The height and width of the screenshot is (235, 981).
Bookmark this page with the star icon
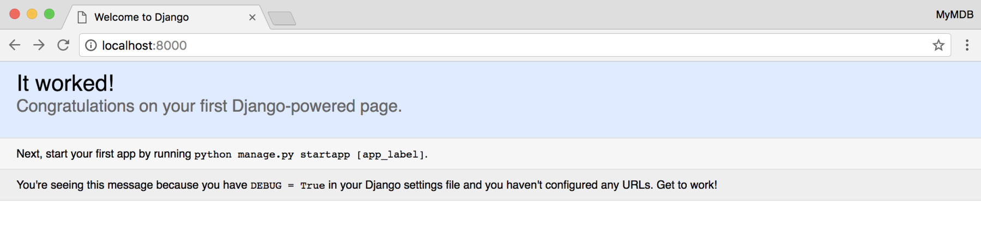938,45
